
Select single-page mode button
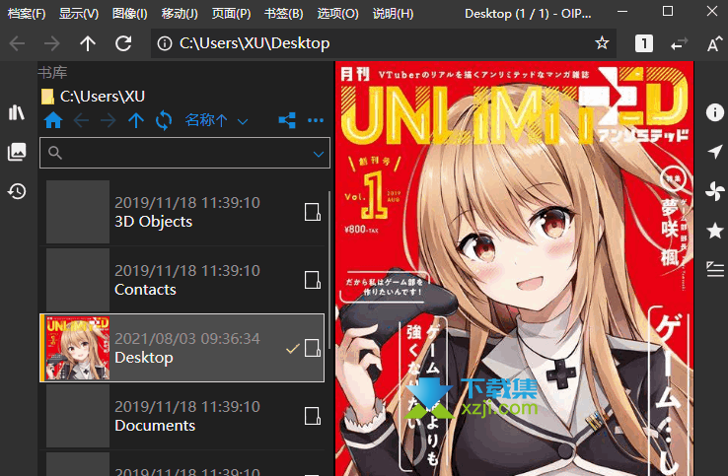tap(643, 43)
